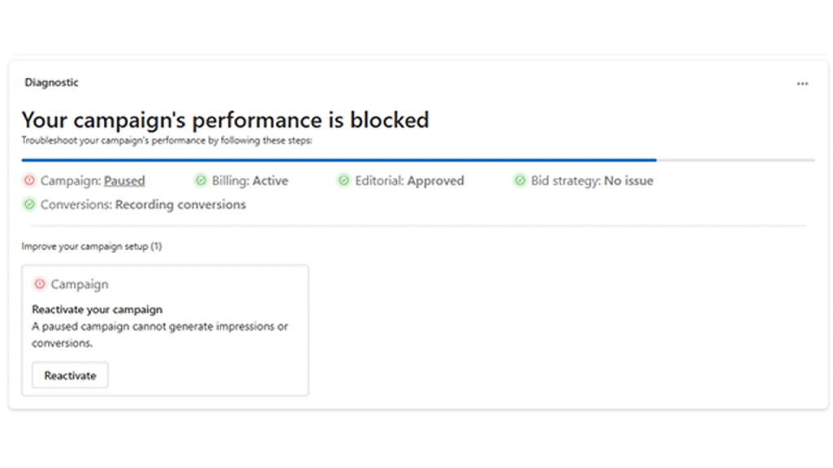This screenshot has height=468, width=833.
Task: Click the Diagnostic panel title
Action: [x=51, y=82]
